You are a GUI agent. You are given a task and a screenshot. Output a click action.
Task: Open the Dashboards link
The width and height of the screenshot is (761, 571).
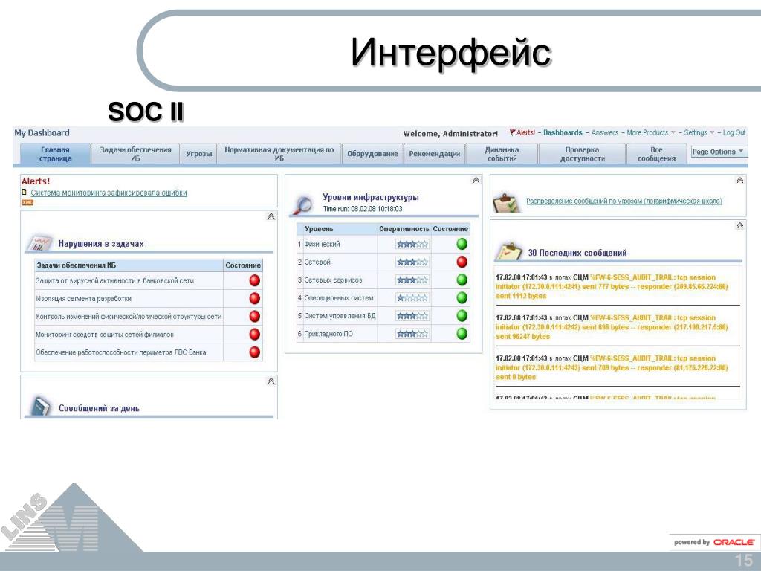click(563, 132)
